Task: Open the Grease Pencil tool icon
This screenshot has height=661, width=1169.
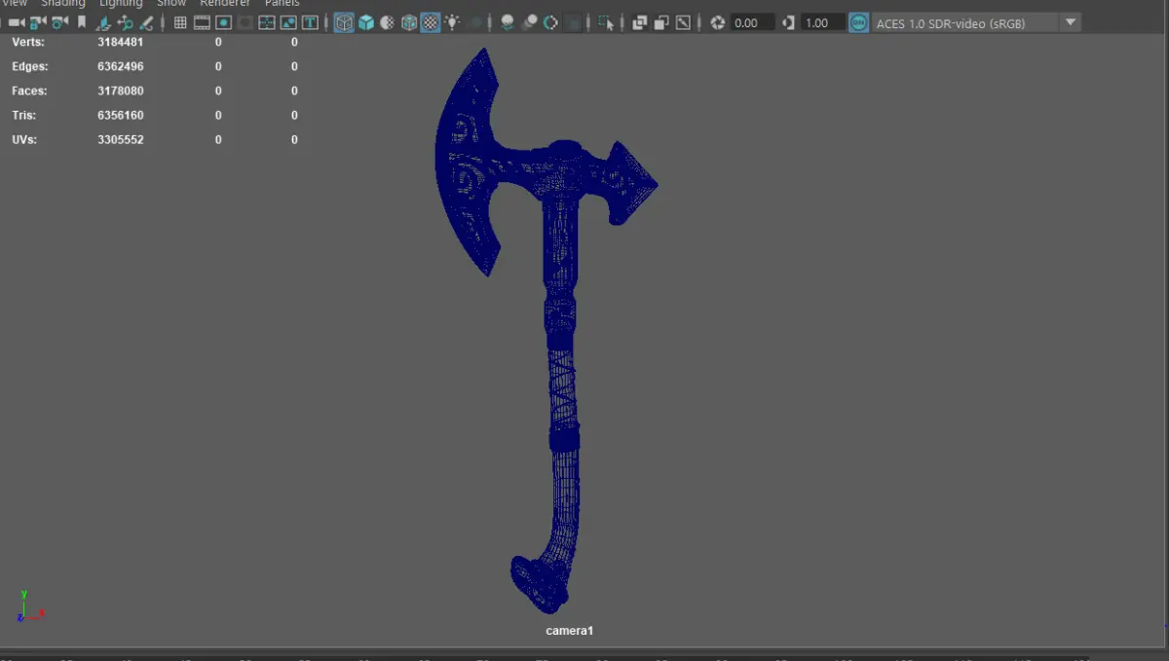Action: [146, 22]
